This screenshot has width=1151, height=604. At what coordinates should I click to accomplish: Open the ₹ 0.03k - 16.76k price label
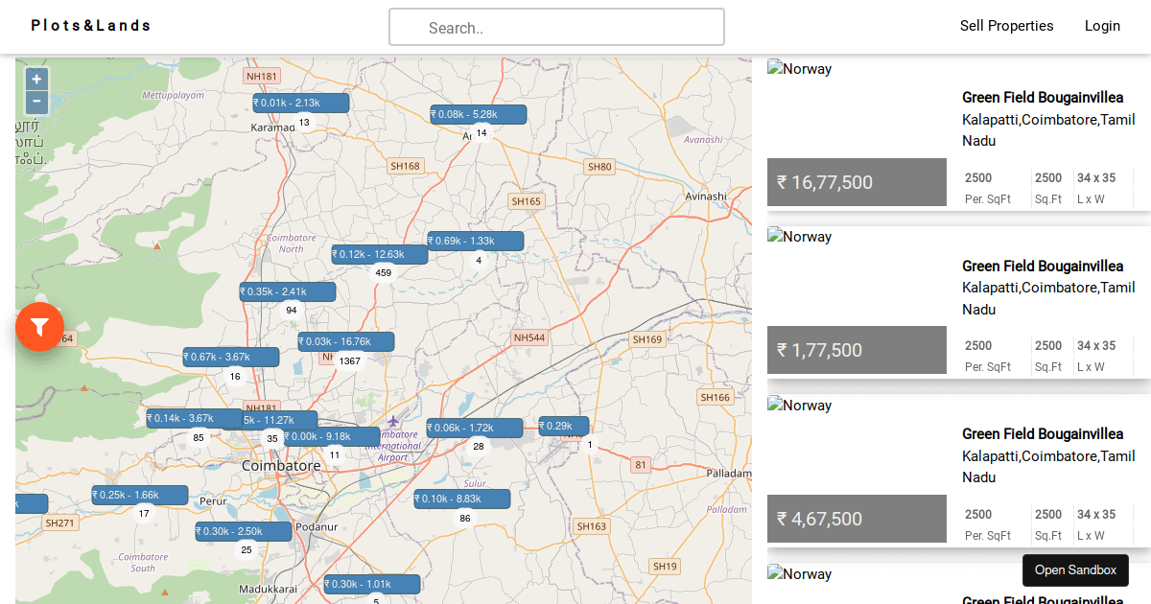click(x=346, y=341)
